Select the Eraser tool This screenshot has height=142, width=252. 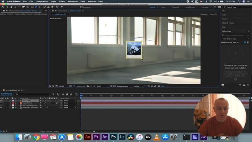[x=52, y=7]
